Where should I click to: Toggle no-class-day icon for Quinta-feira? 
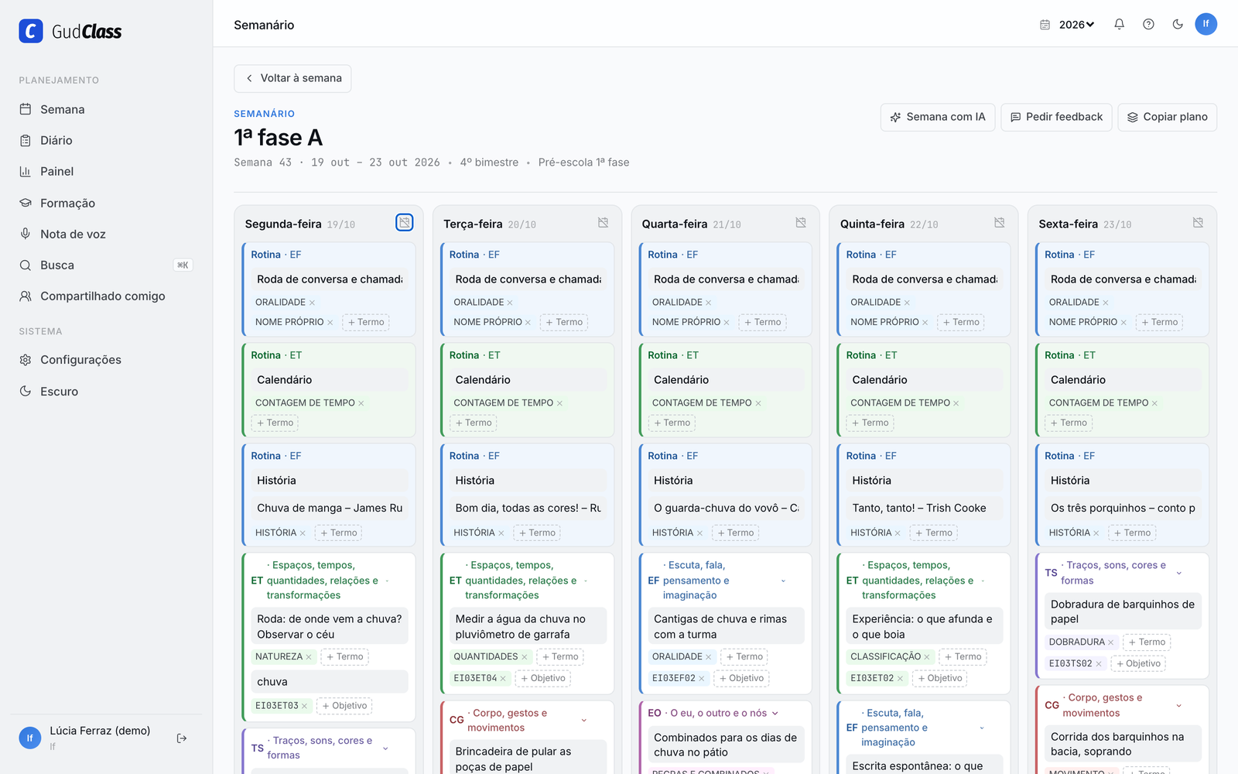[x=1000, y=223]
